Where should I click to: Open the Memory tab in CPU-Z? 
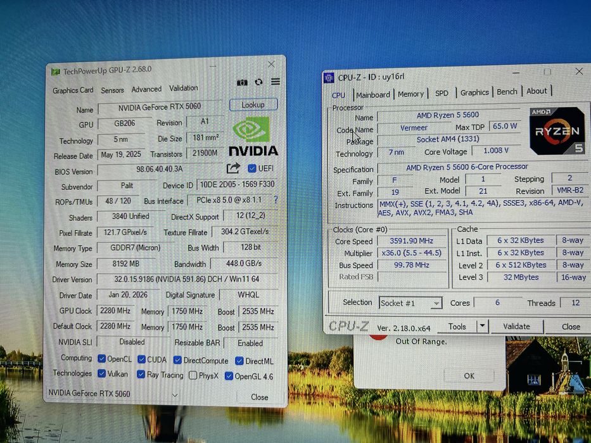[411, 94]
